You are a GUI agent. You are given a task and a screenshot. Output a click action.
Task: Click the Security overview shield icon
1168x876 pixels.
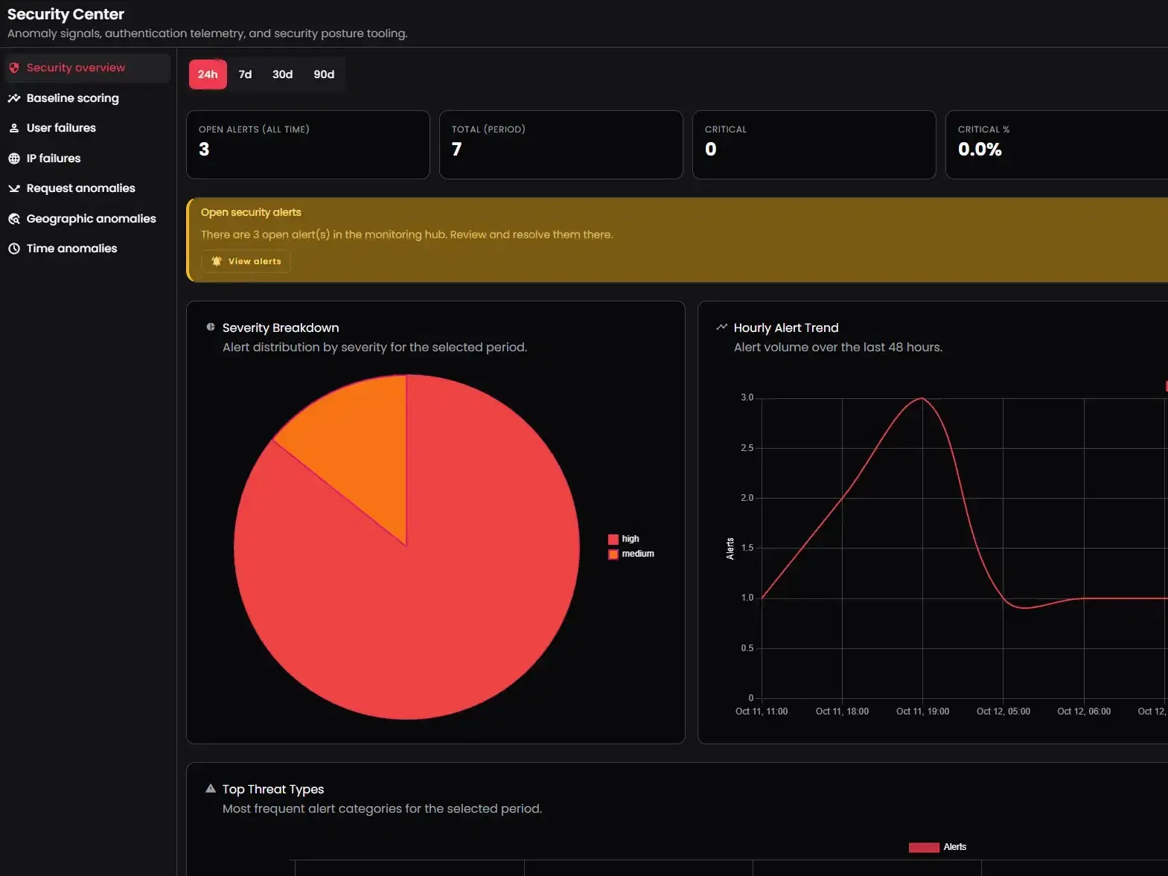[x=14, y=68]
